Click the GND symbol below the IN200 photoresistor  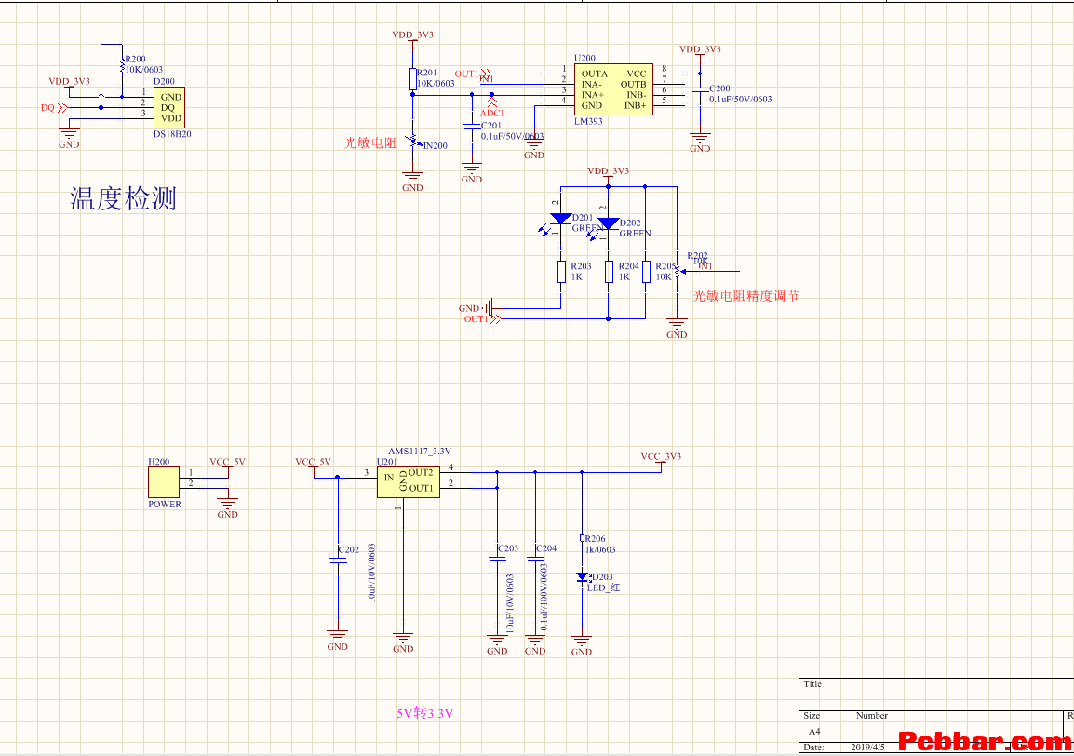[x=412, y=181]
